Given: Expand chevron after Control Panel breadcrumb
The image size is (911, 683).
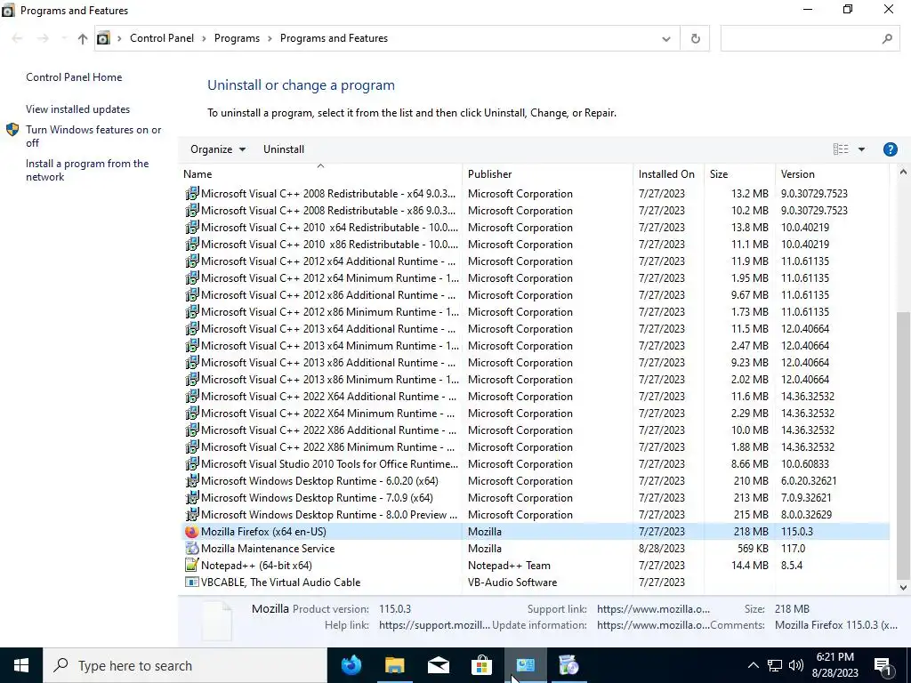Looking at the screenshot, I should (204, 38).
